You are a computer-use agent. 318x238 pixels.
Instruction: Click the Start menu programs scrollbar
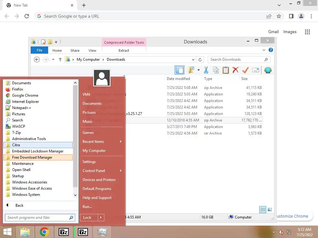pyautogui.click(x=75, y=136)
